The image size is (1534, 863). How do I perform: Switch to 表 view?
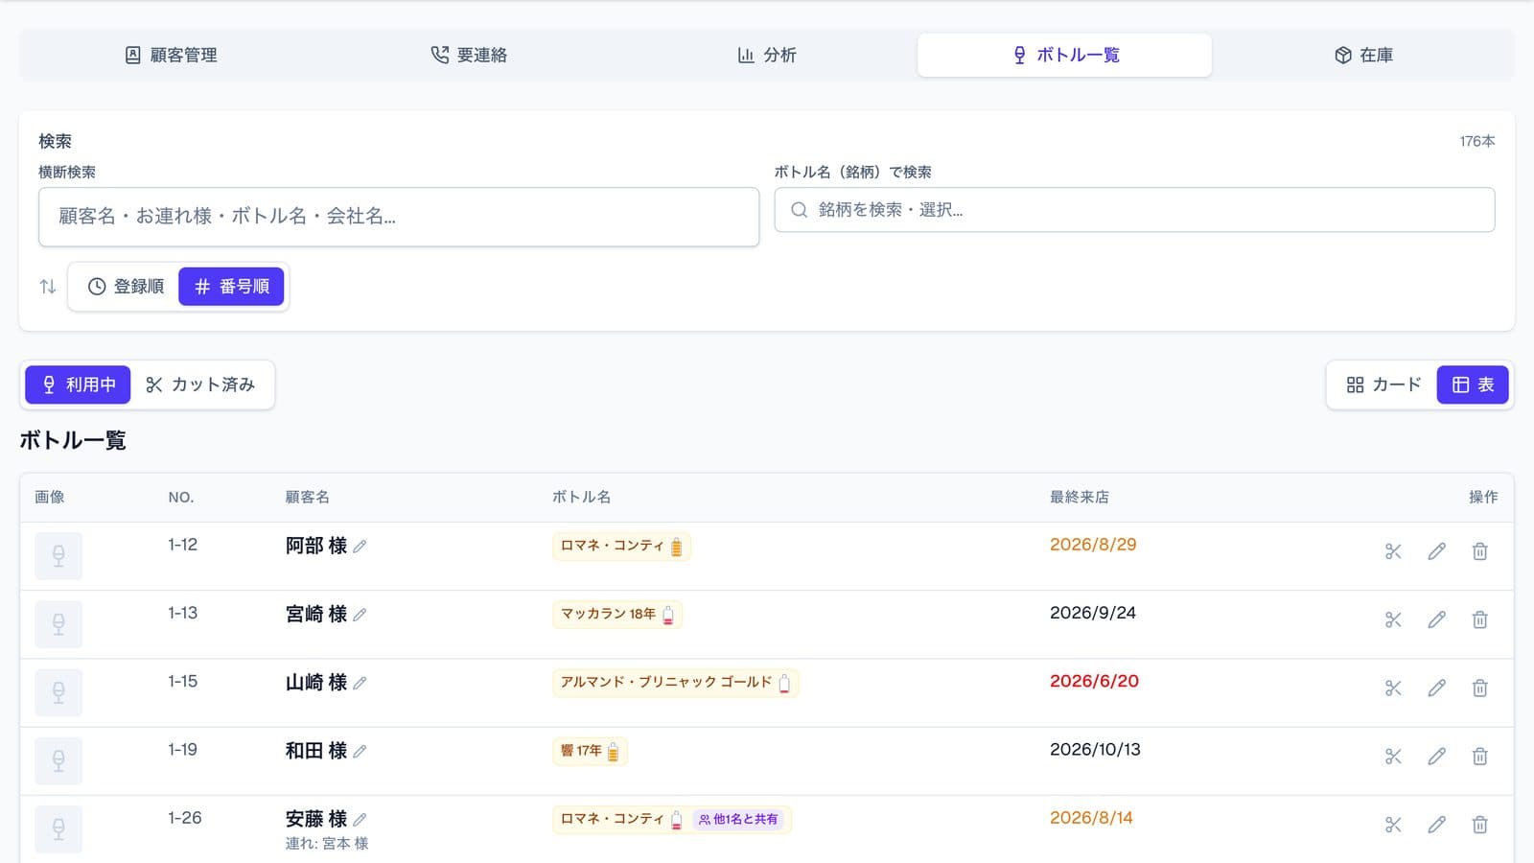point(1473,385)
